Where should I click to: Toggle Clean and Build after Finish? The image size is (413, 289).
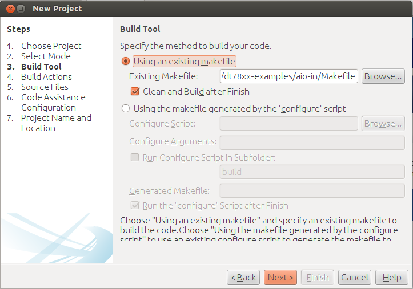pyautogui.click(x=135, y=91)
